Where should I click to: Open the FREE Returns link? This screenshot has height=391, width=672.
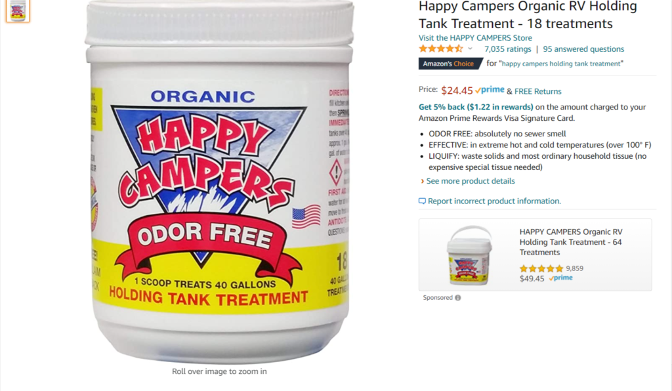pyautogui.click(x=537, y=91)
